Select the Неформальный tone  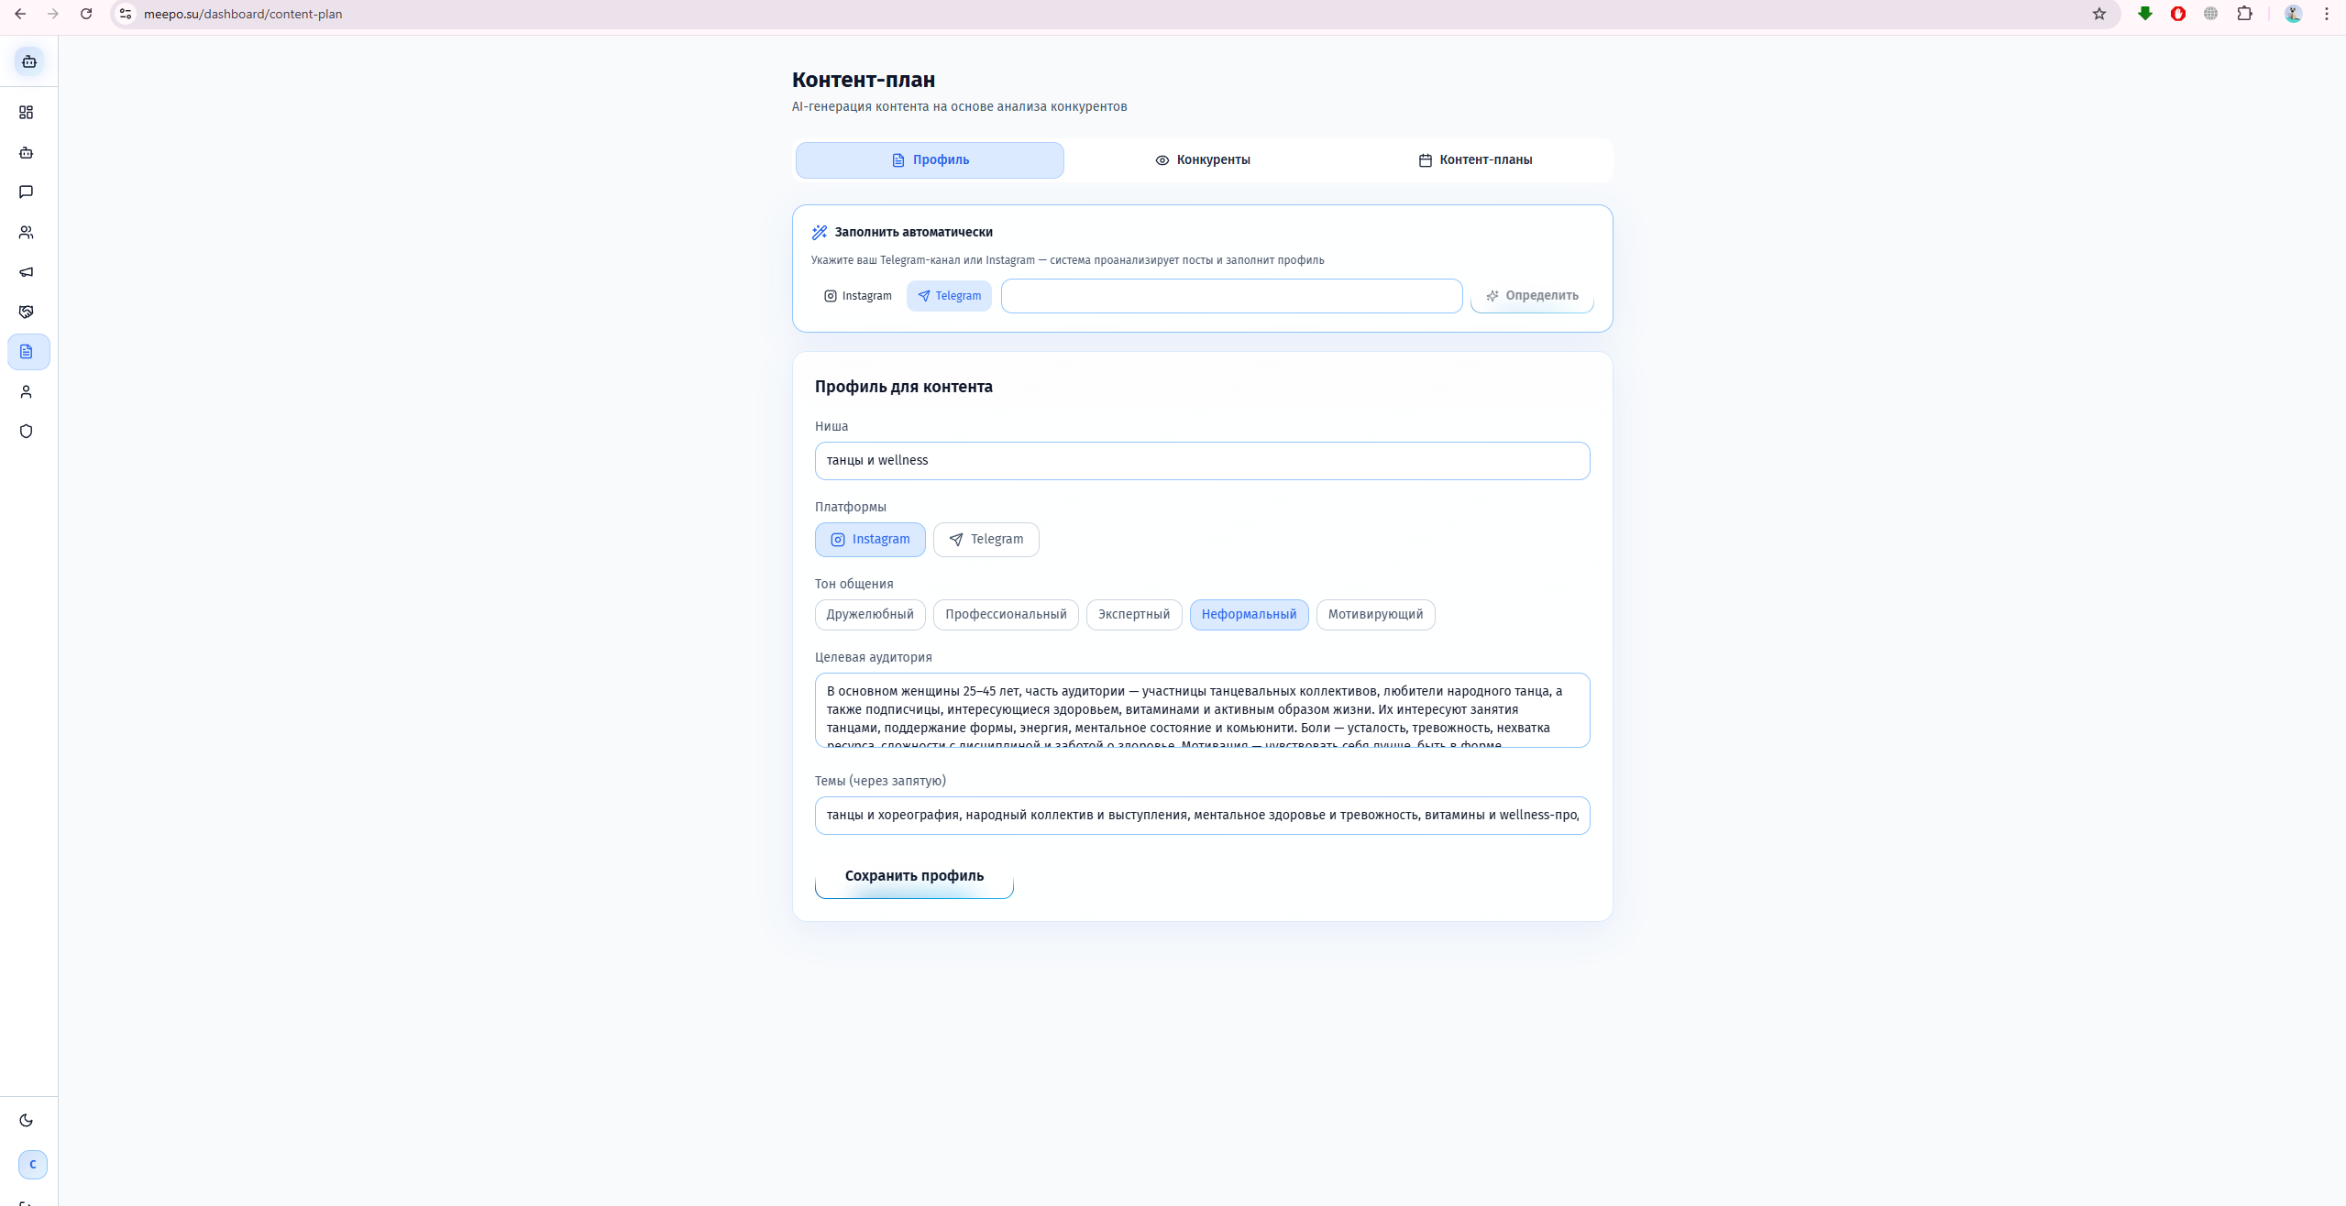coord(1249,615)
